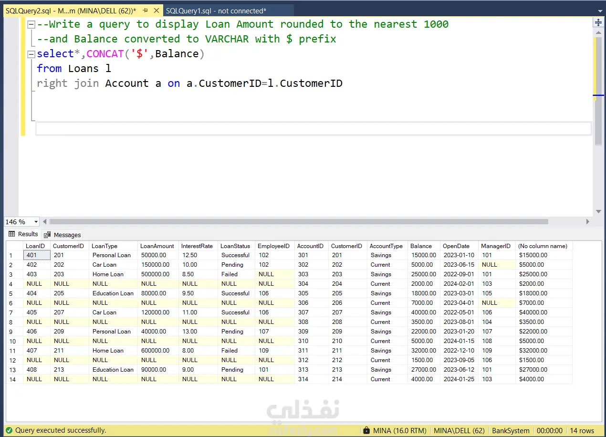Screen dimensions: 606x437
Task: Open the 146 % zoom dropdown
Action: (x=36, y=222)
